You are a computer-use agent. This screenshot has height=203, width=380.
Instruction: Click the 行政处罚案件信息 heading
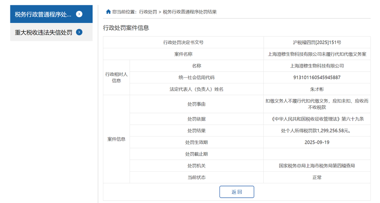click(x=126, y=28)
